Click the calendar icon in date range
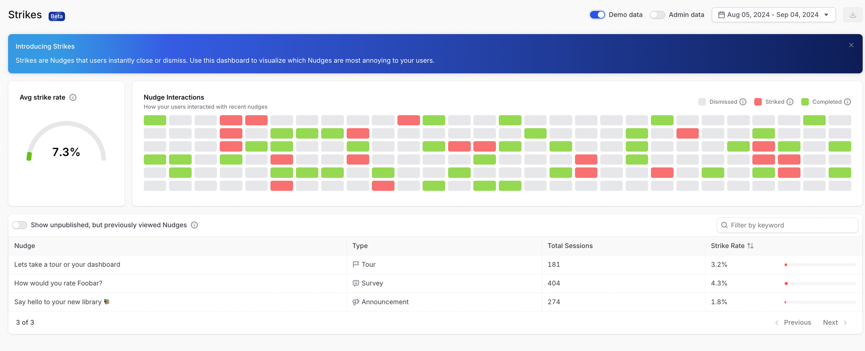Image resolution: width=865 pixels, height=351 pixels. pyautogui.click(x=721, y=15)
